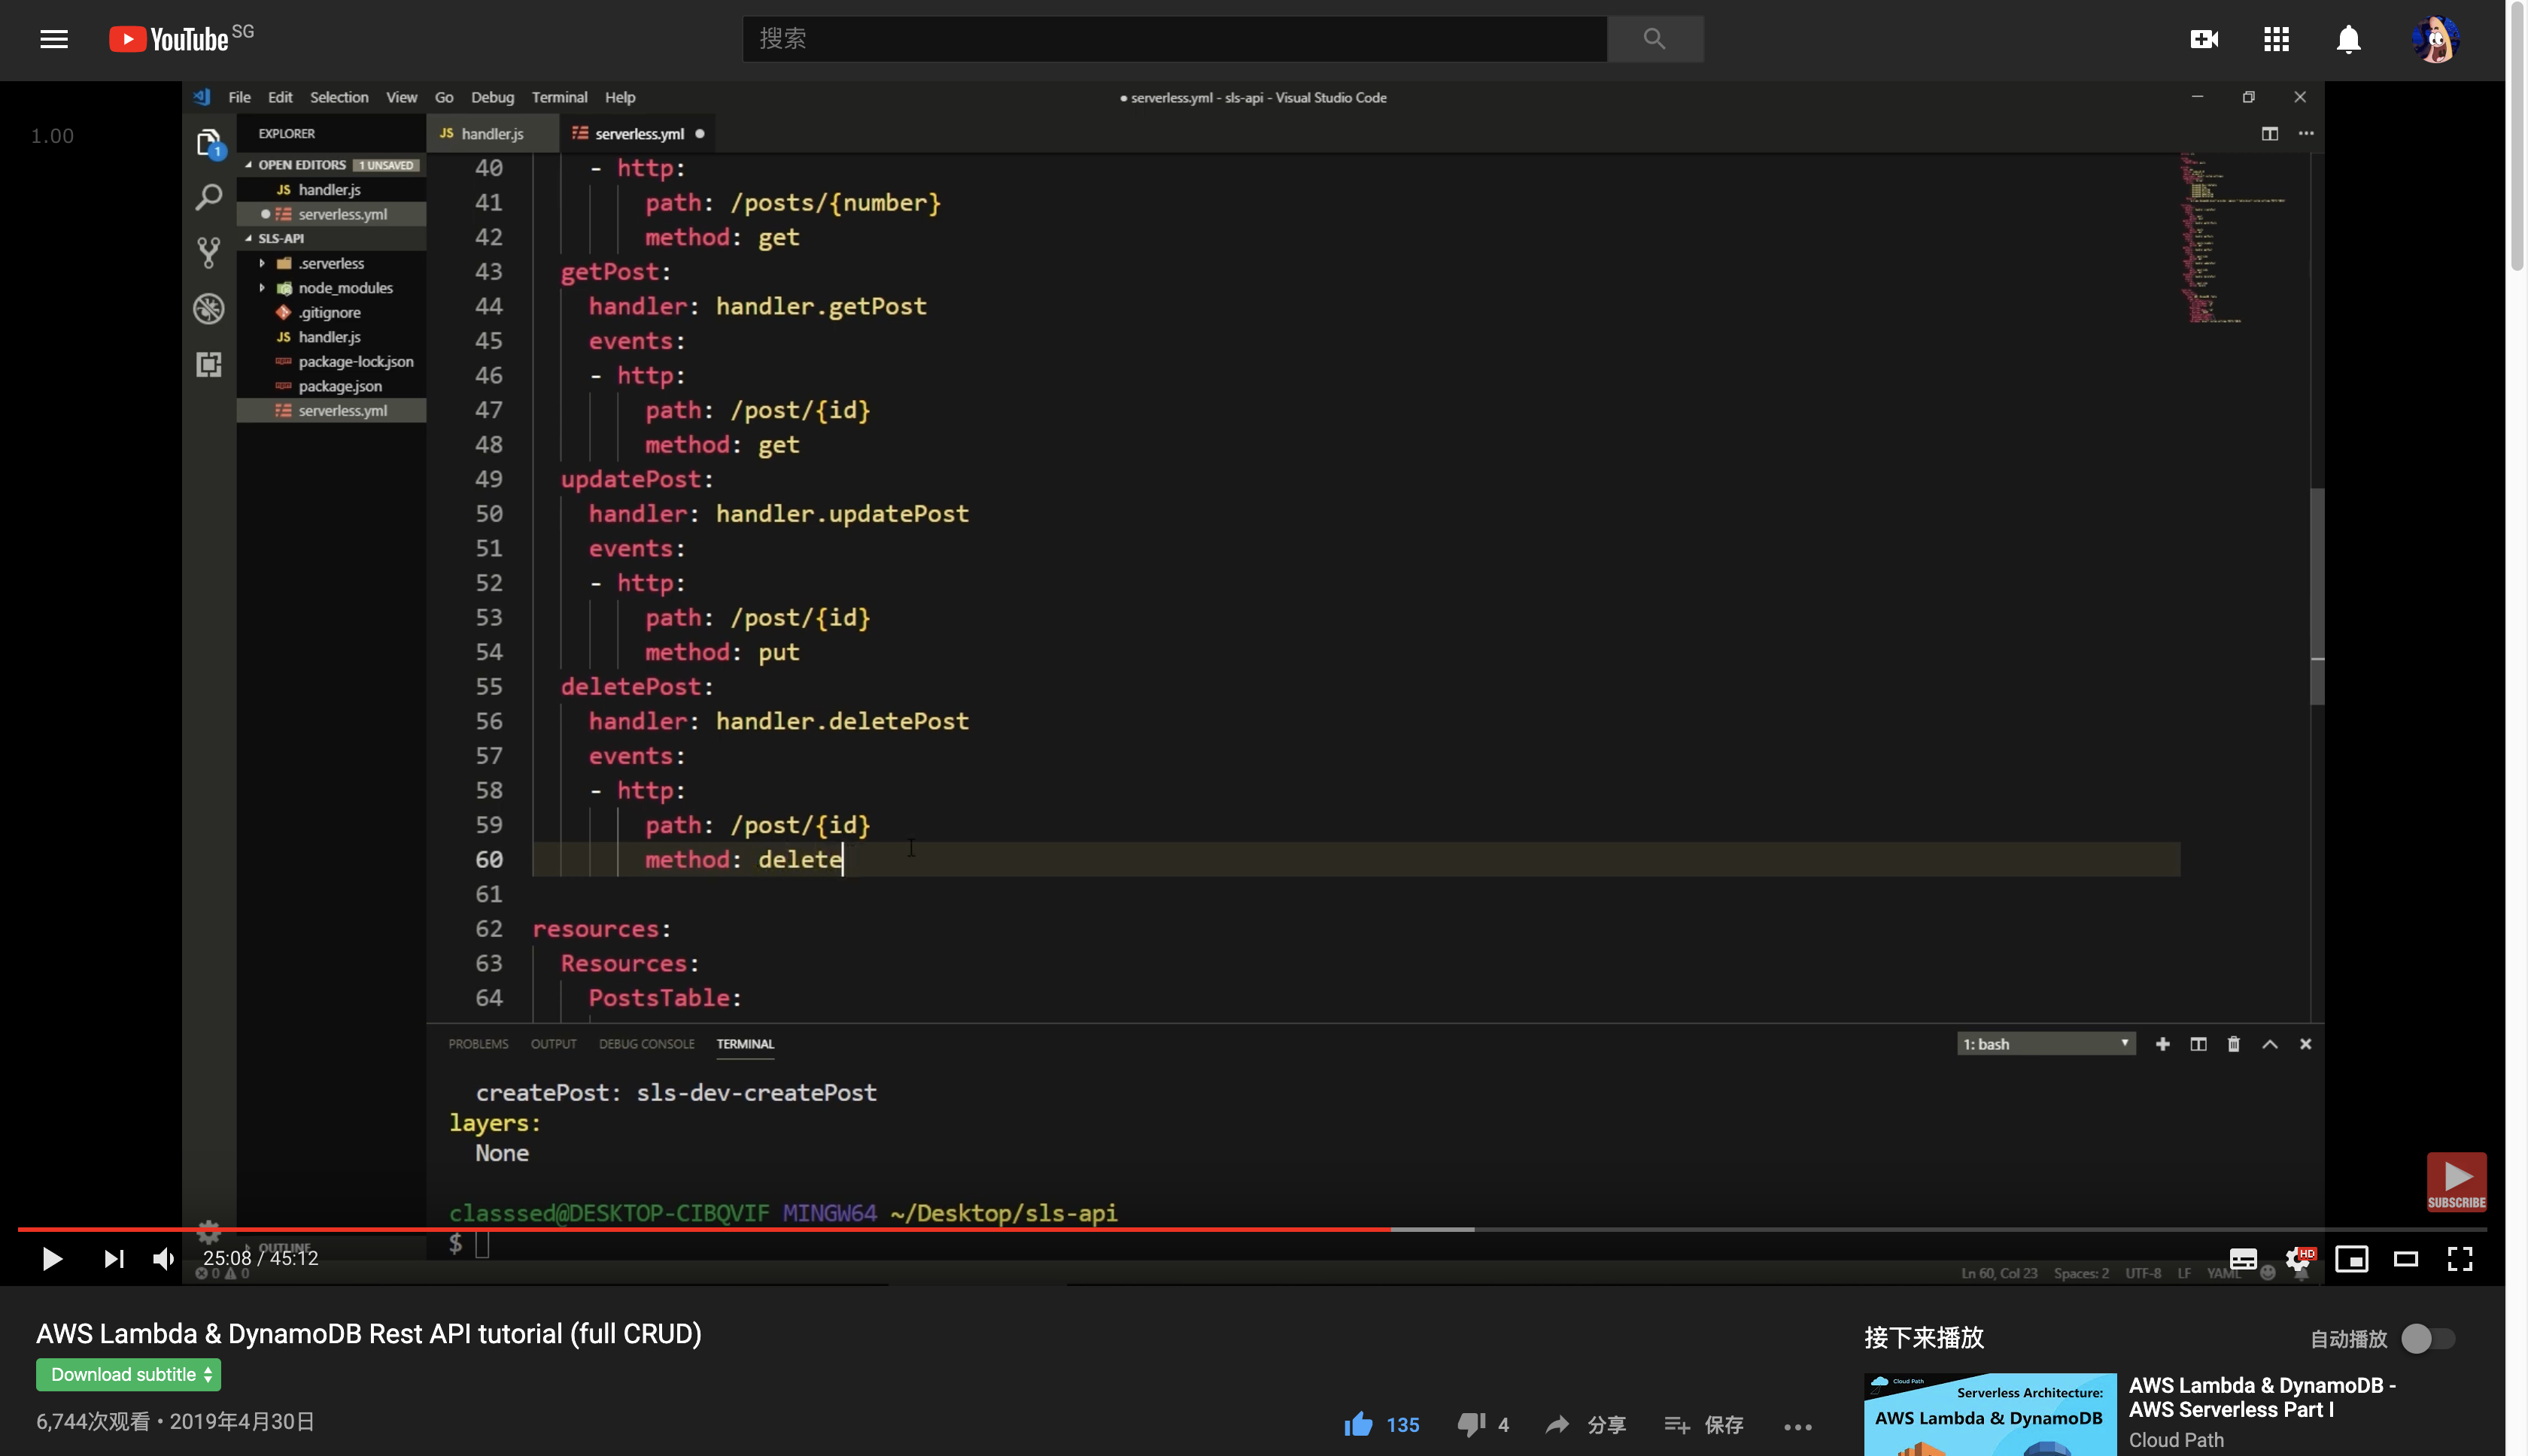Mute the video volume
2528x1456 pixels.
(163, 1258)
